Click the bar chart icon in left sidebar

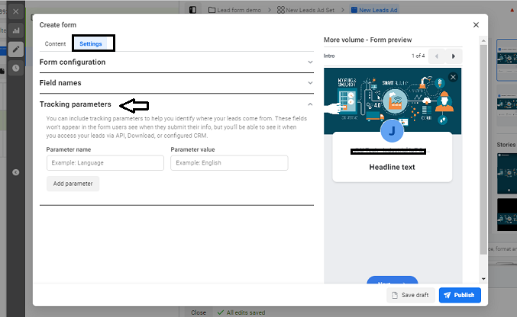(x=16, y=30)
